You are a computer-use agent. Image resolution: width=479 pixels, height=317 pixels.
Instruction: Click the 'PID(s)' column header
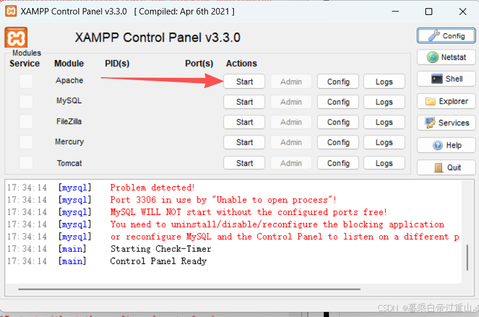[x=117, y=63]
